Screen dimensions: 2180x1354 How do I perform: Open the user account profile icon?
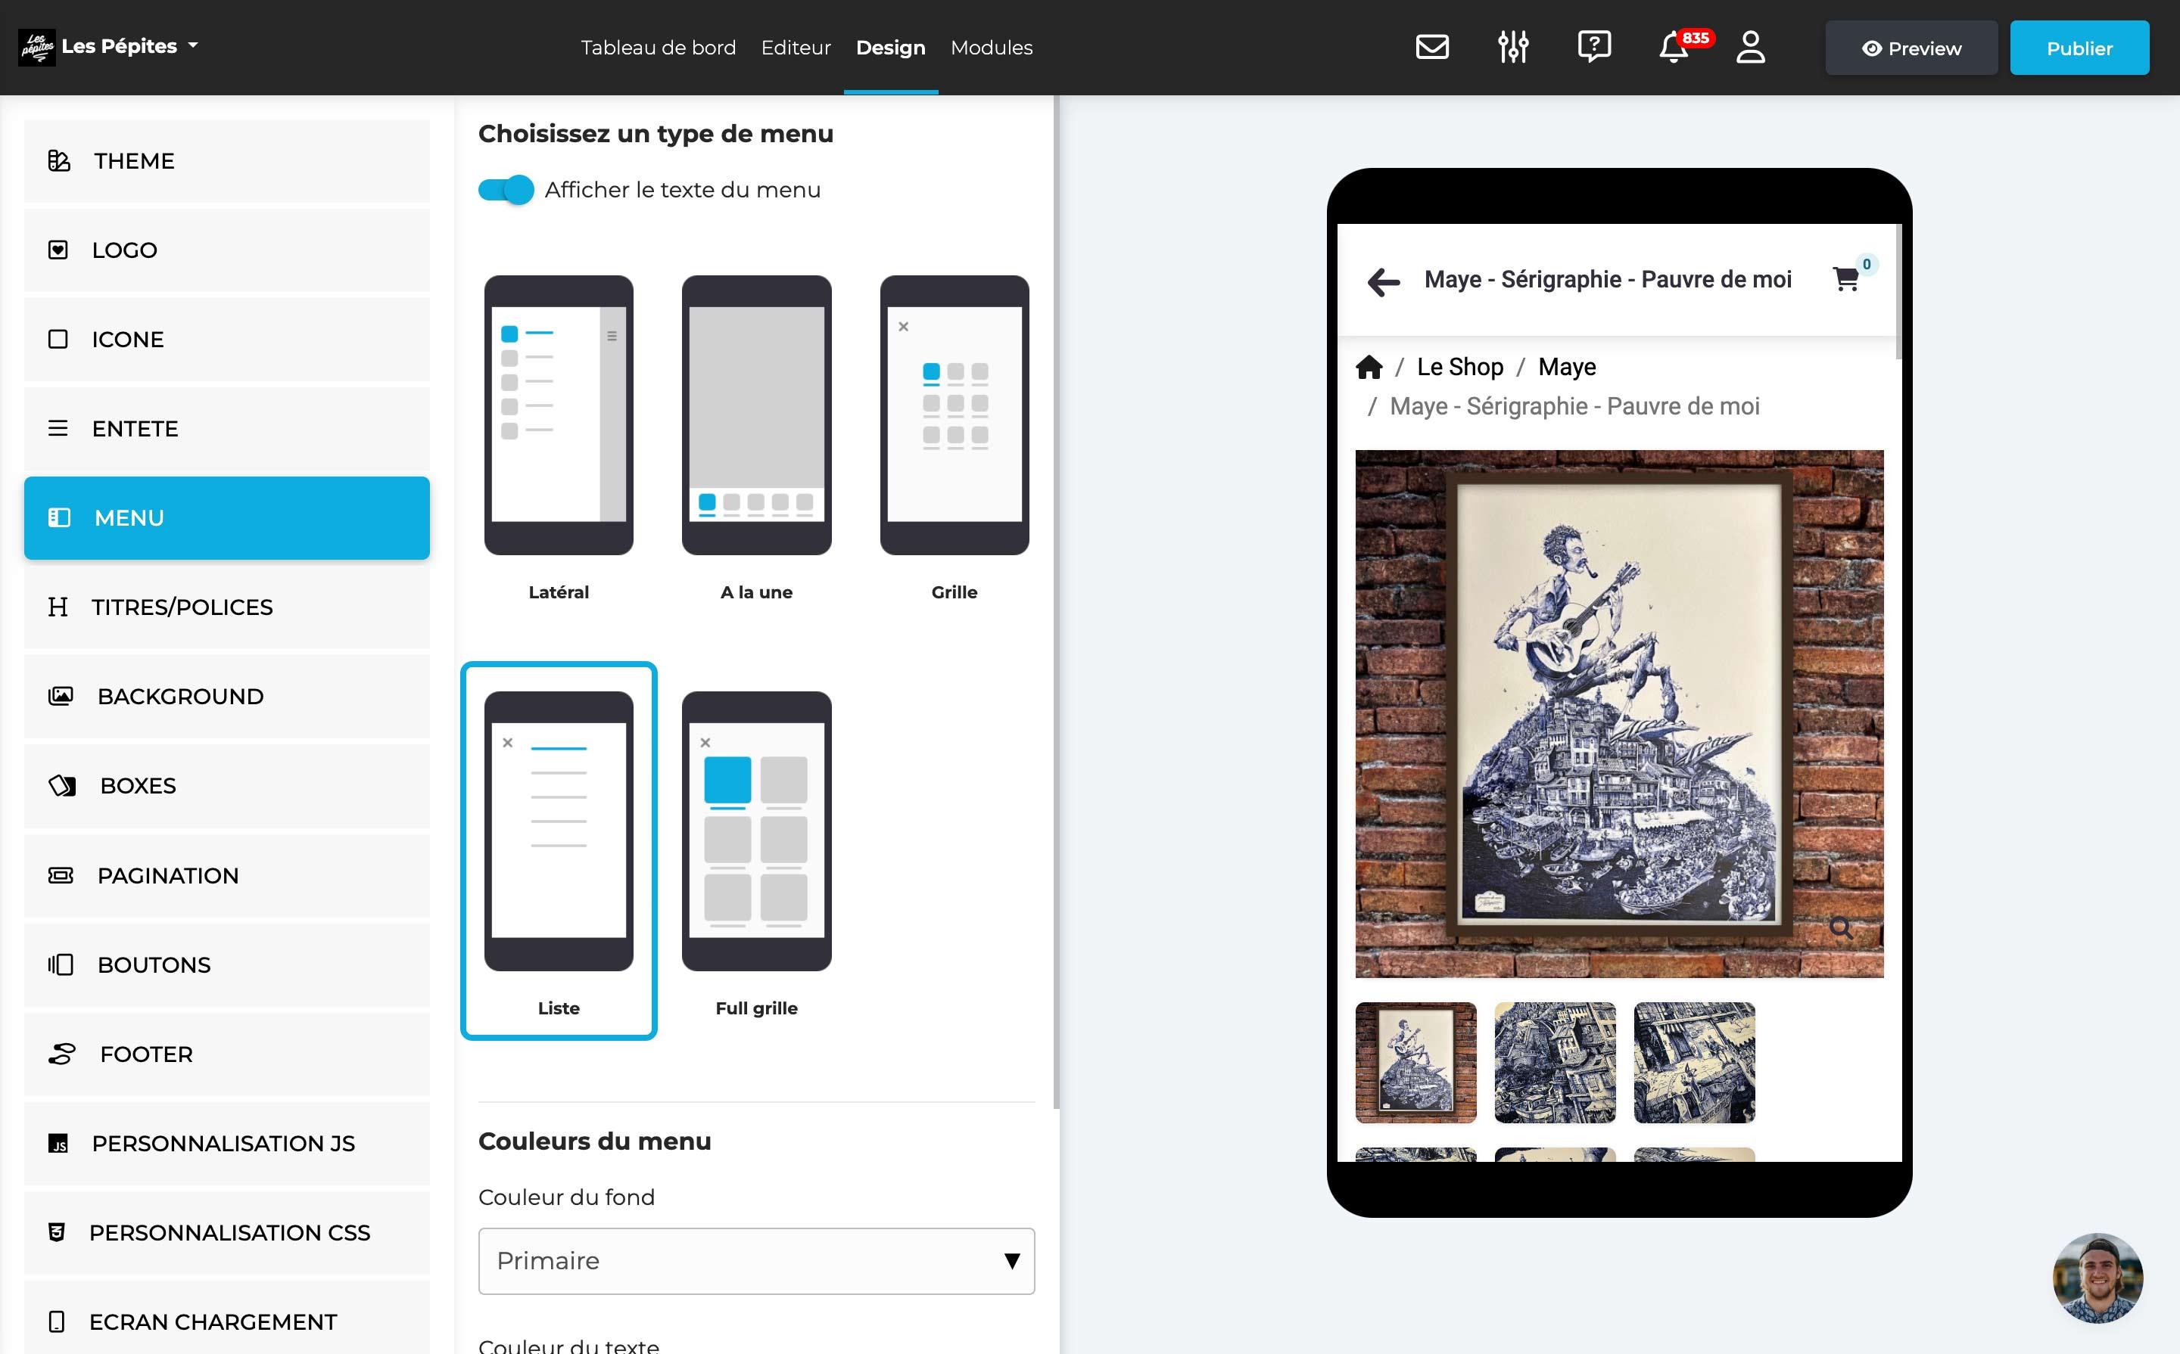(1750, 47)
